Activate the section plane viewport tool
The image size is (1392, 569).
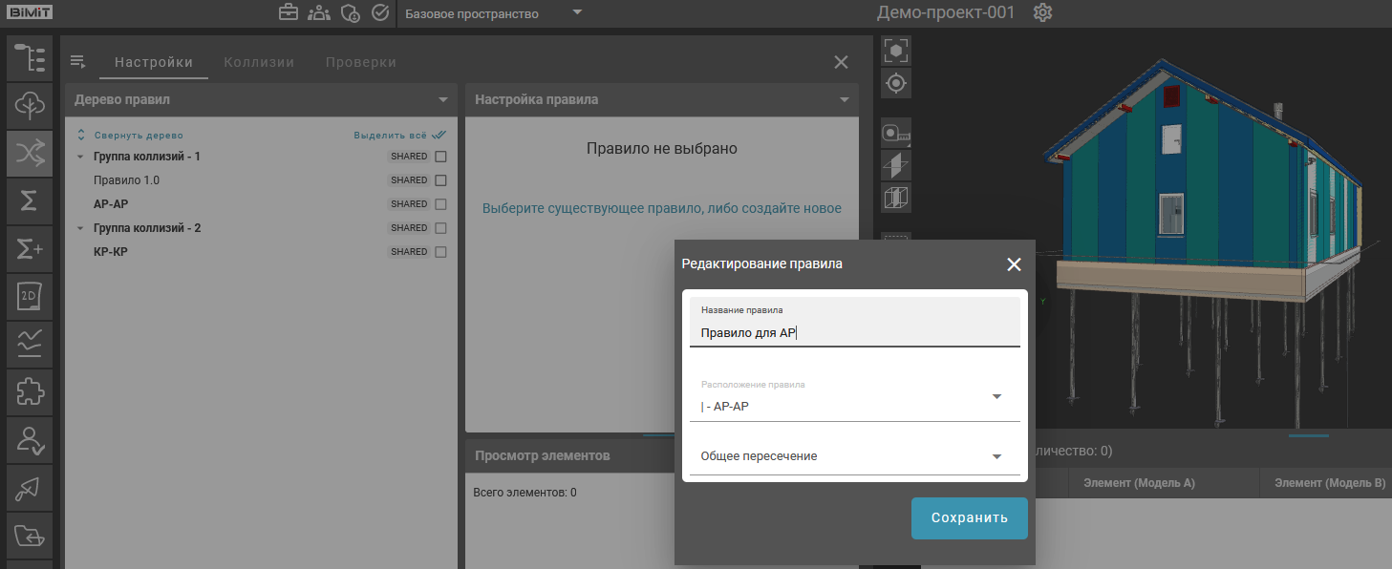895,165
